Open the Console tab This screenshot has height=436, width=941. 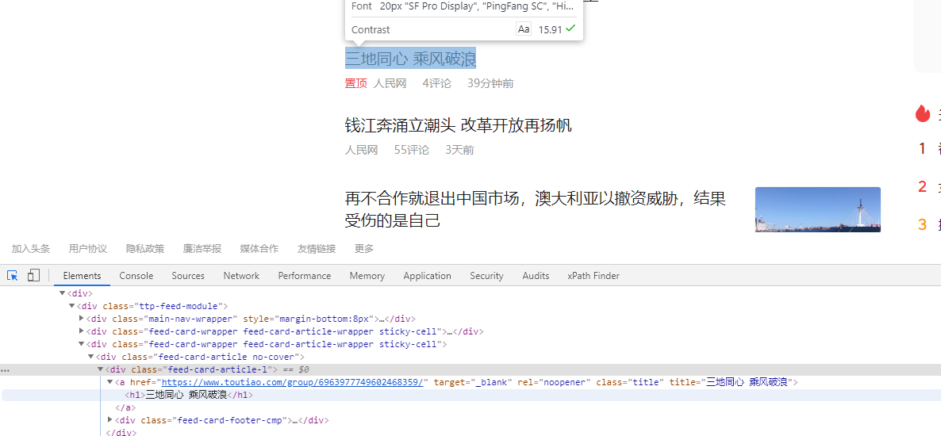[x=136, y=276]
